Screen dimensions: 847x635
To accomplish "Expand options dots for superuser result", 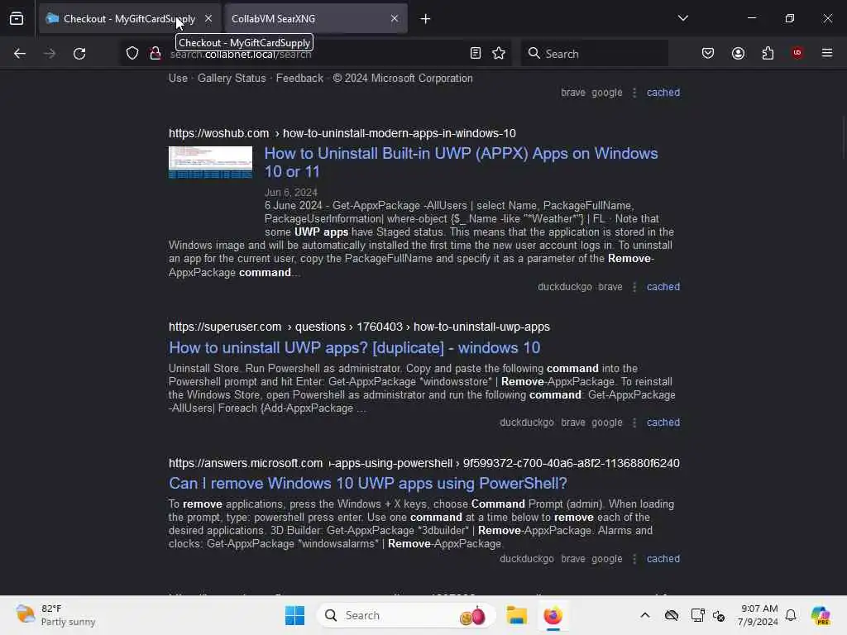I will coord(634,423).
